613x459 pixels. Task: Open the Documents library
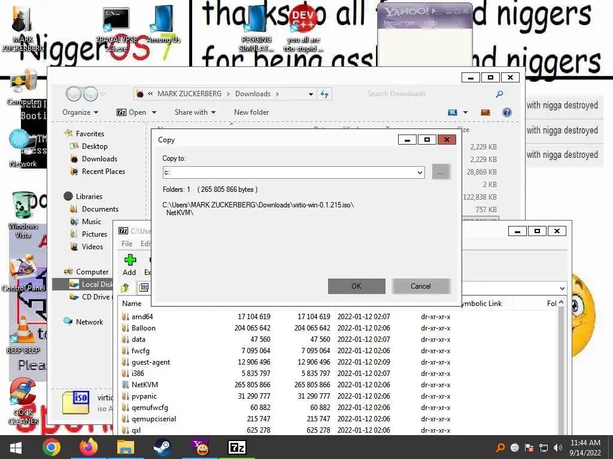tap(100, 209)
